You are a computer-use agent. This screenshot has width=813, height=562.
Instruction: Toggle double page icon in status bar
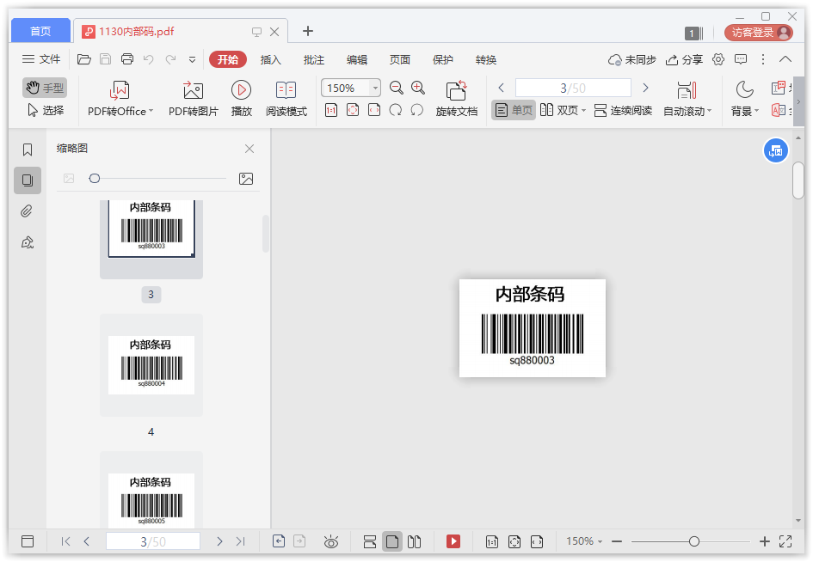[414, 541]
